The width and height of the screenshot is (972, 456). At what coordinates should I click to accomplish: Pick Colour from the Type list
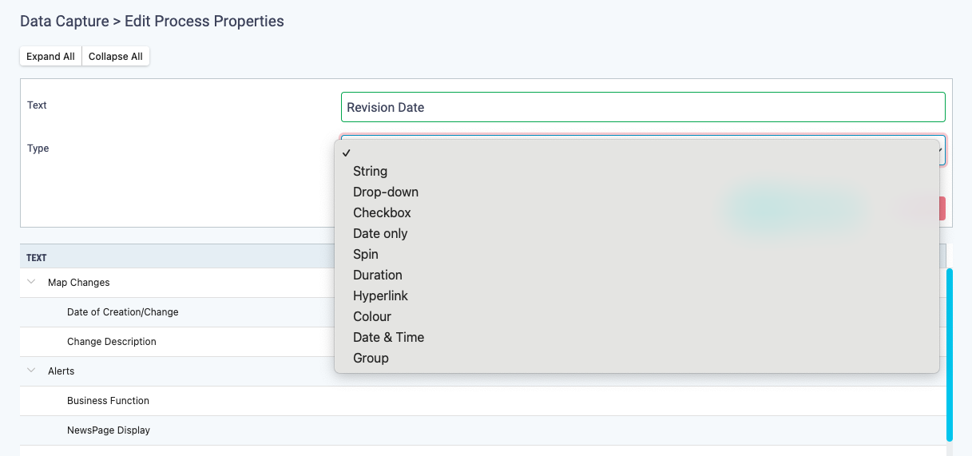pyautogui.click(x=637, y=316)
